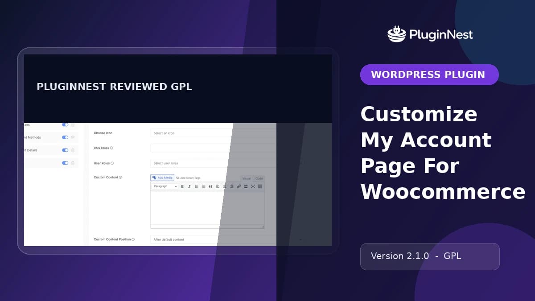Open the Paragraph format dropdown
Screen dimensions: 535x301
[x=165, y=186]
